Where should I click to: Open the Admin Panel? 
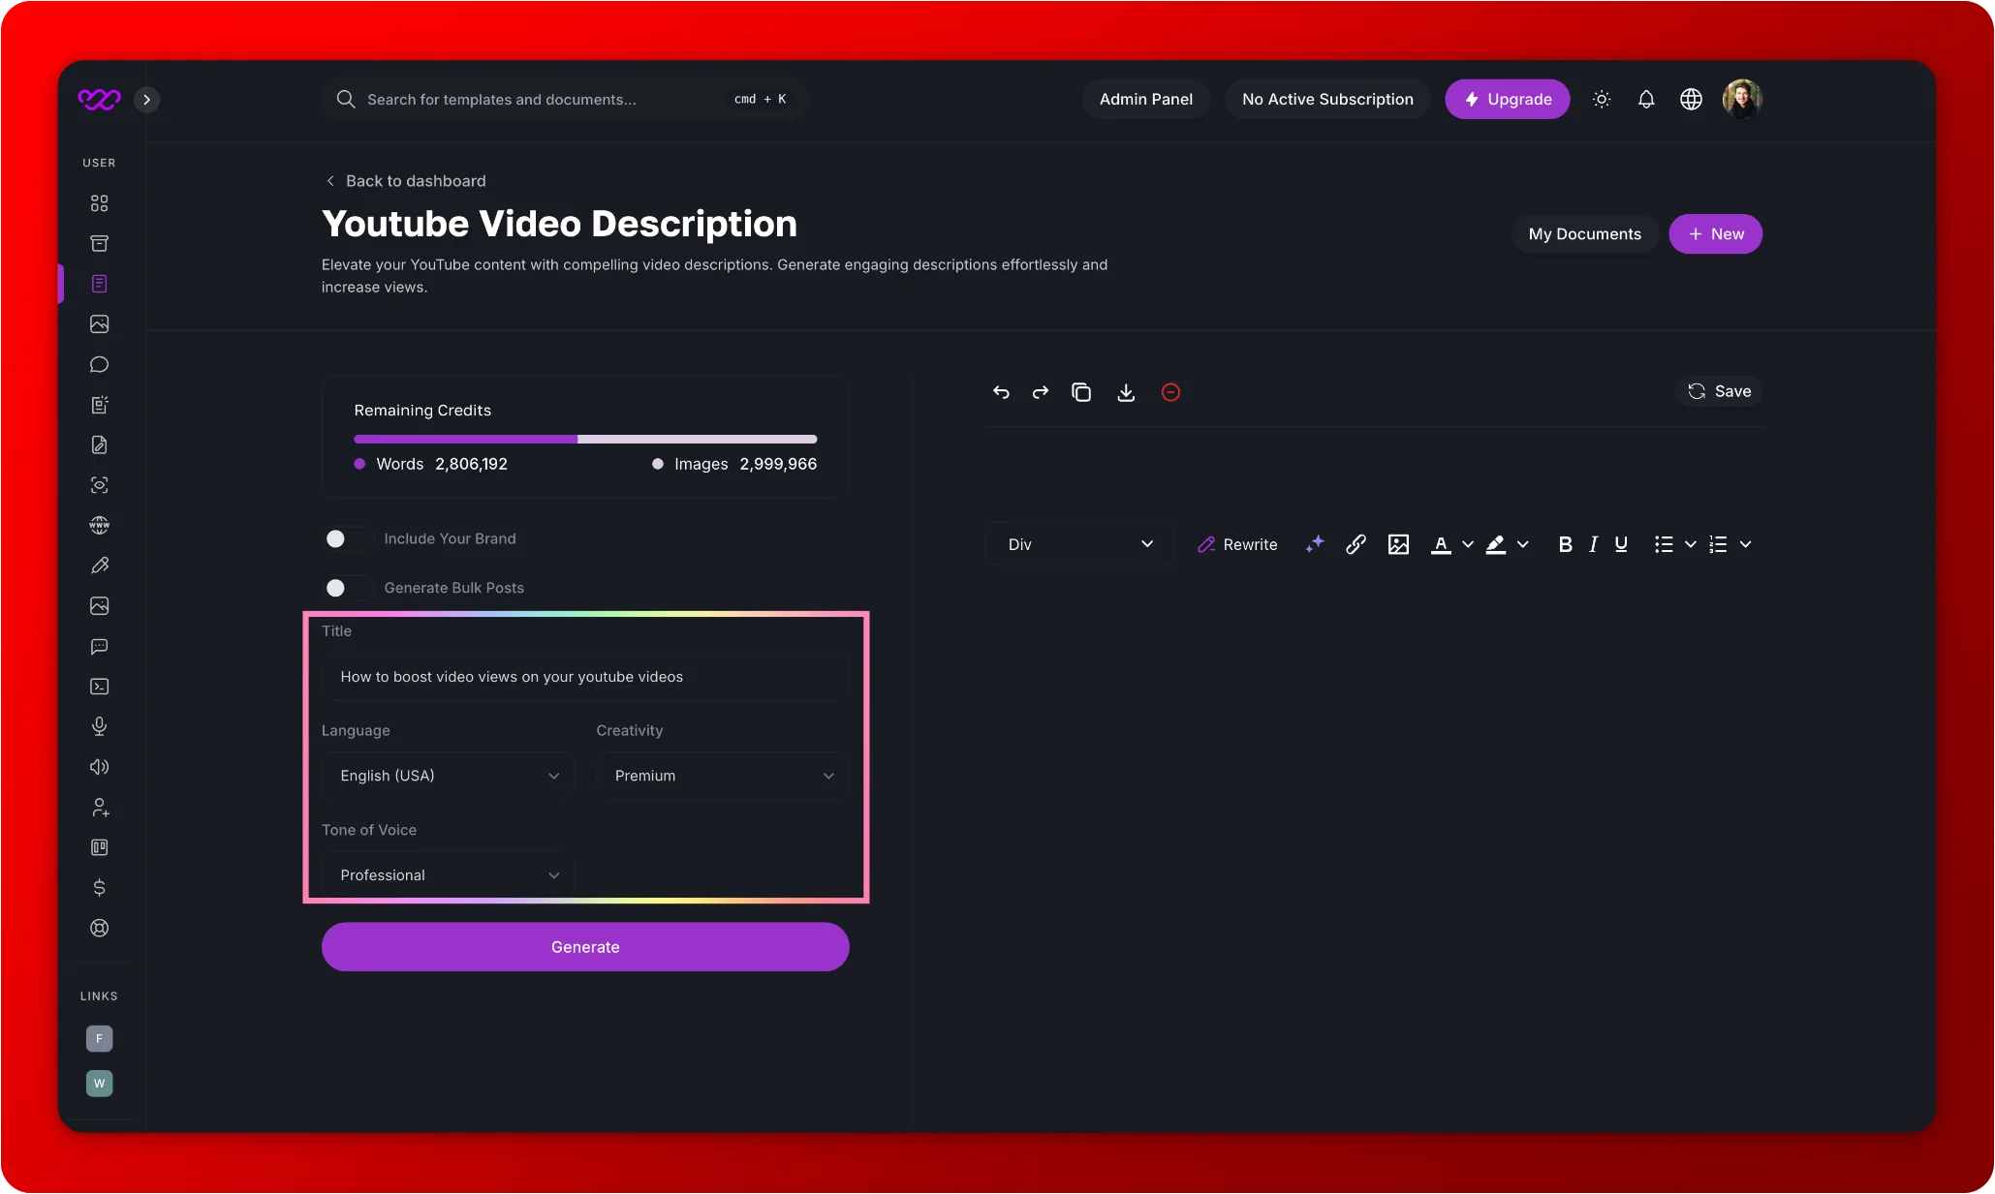[x=1146, y=99]
